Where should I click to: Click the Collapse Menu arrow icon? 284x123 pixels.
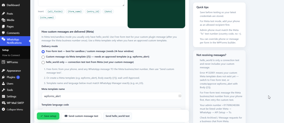tap(3, 109)
